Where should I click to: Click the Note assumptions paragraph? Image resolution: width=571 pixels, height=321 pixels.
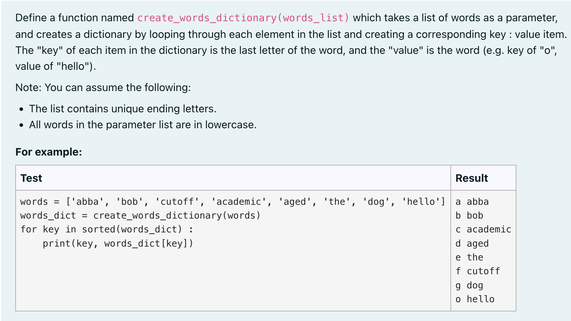tap(103, 88)
